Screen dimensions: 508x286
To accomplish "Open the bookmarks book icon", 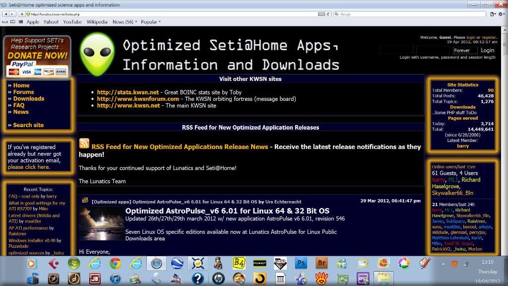I will 13,22.
